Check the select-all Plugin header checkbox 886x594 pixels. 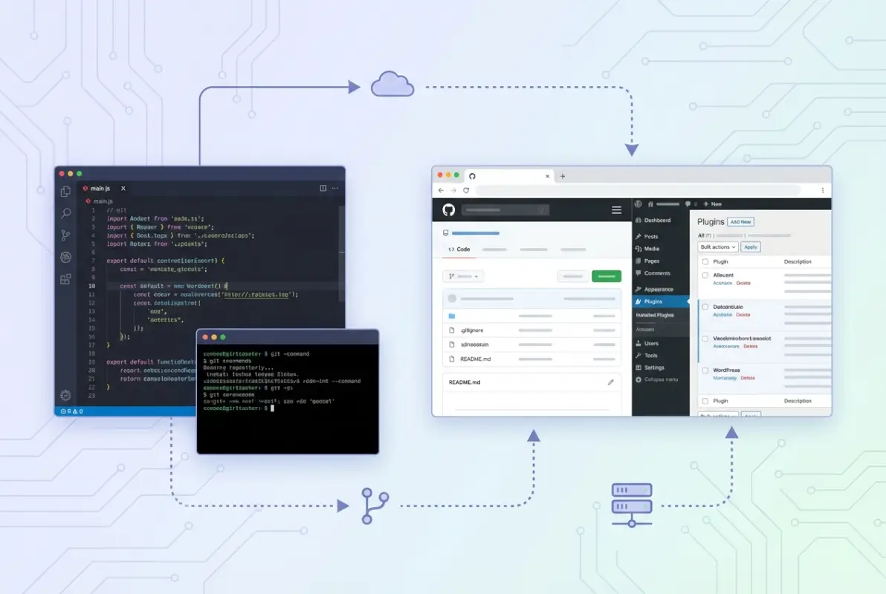point(705,261)
